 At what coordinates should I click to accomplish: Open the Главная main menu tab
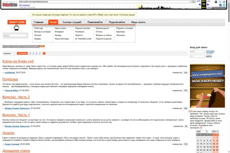(38, 22)
